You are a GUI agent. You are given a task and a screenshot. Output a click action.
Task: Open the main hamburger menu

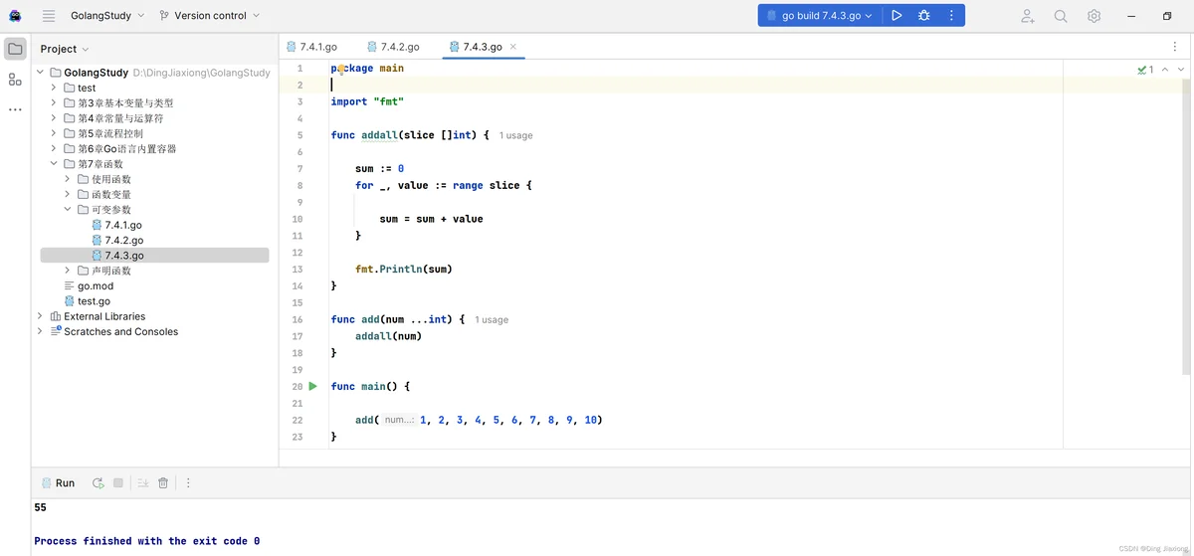click(48, 16)
